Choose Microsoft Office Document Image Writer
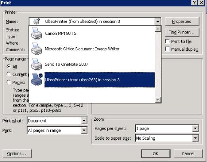 (x=92, y=49)
